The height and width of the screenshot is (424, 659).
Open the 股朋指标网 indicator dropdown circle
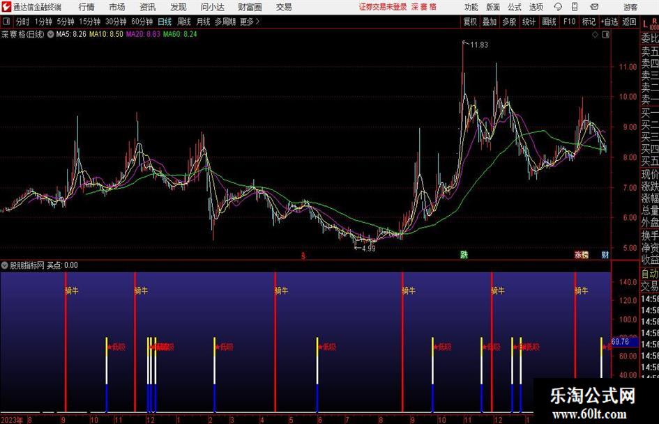(5, 265)
